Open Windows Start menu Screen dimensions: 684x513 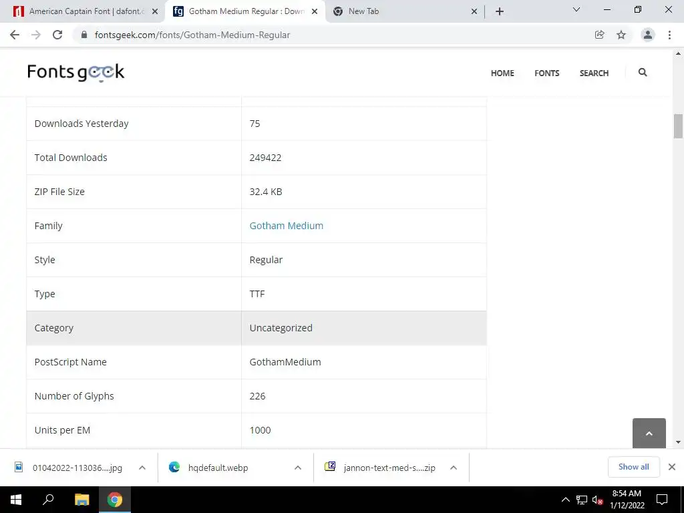16,500
